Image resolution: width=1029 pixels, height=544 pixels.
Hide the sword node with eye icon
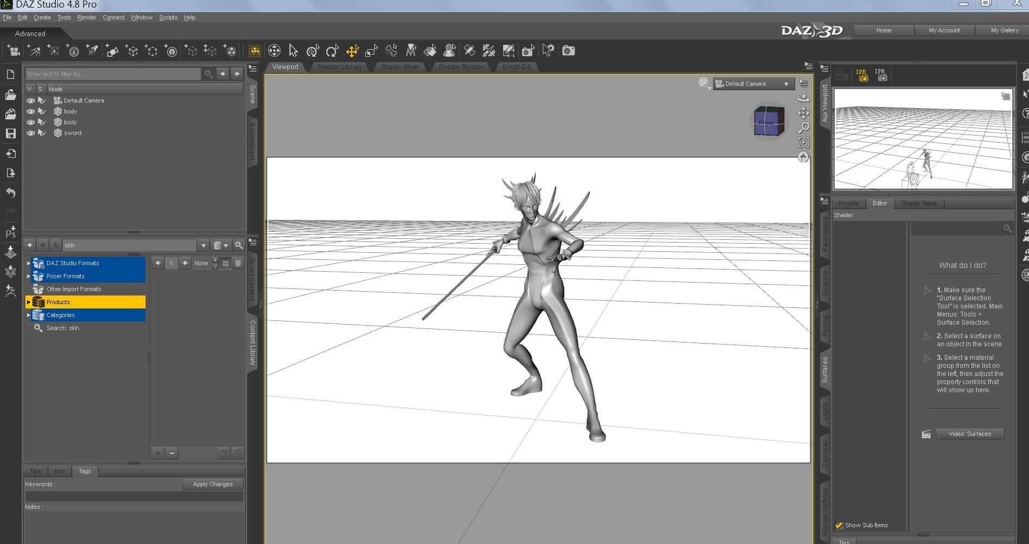(x=31, y=133)
